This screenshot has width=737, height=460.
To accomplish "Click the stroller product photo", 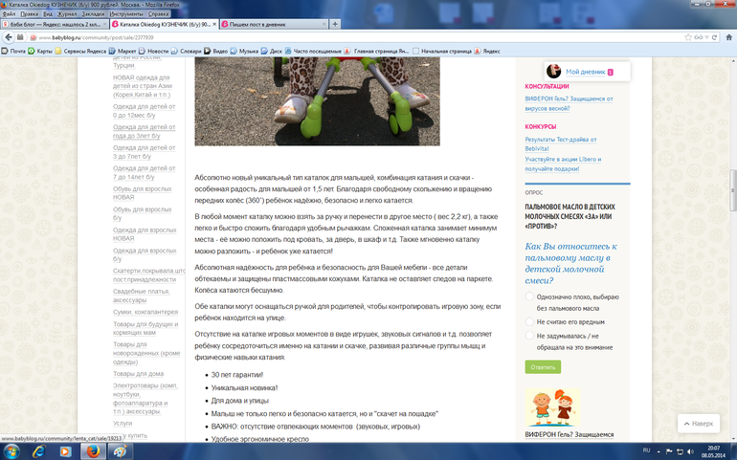I will [317, 101].
